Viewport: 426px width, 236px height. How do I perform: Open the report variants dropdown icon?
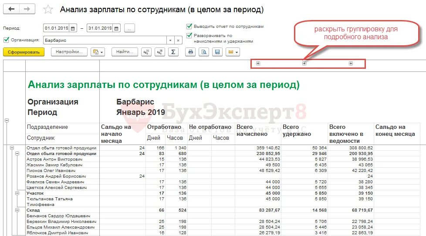click(x=98, y=52)
